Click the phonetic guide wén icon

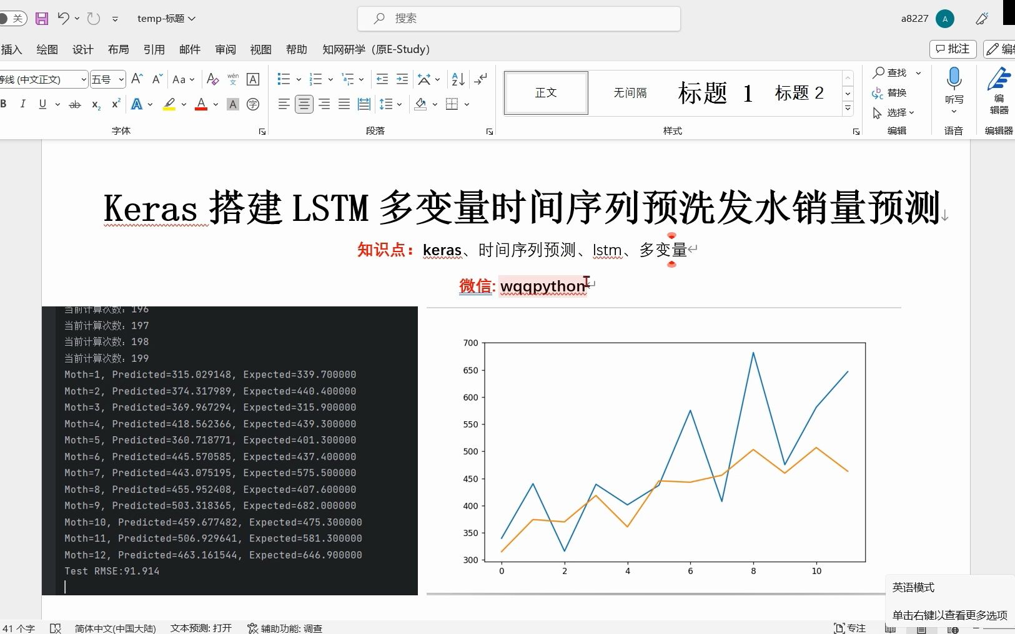233,79
